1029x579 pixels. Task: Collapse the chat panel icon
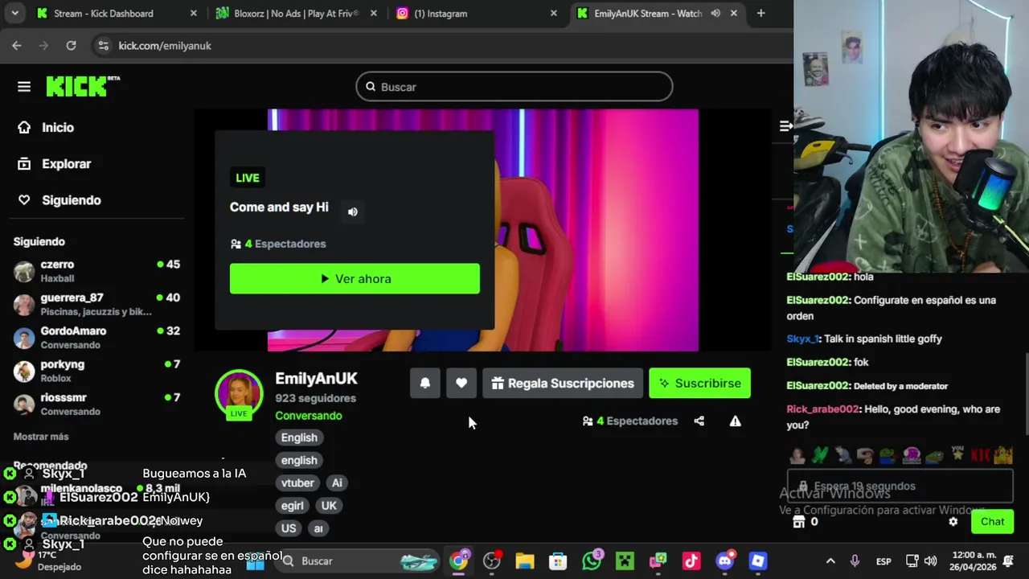pos(785,126)
